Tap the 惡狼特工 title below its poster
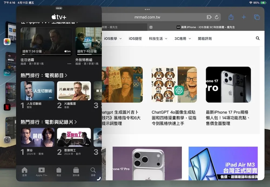The height and width of the screenshot is (187, 270). tap(70, 150)
